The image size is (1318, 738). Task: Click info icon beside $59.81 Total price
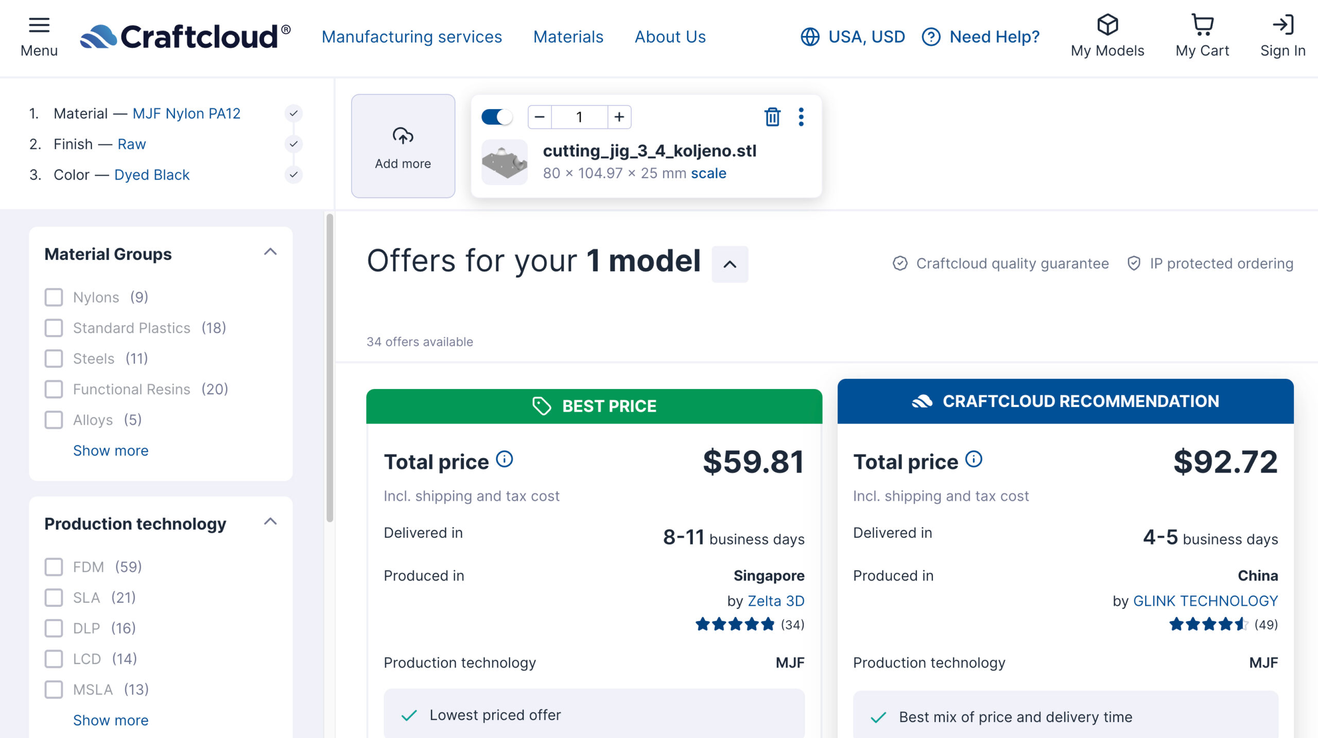(x=505, y=459)
